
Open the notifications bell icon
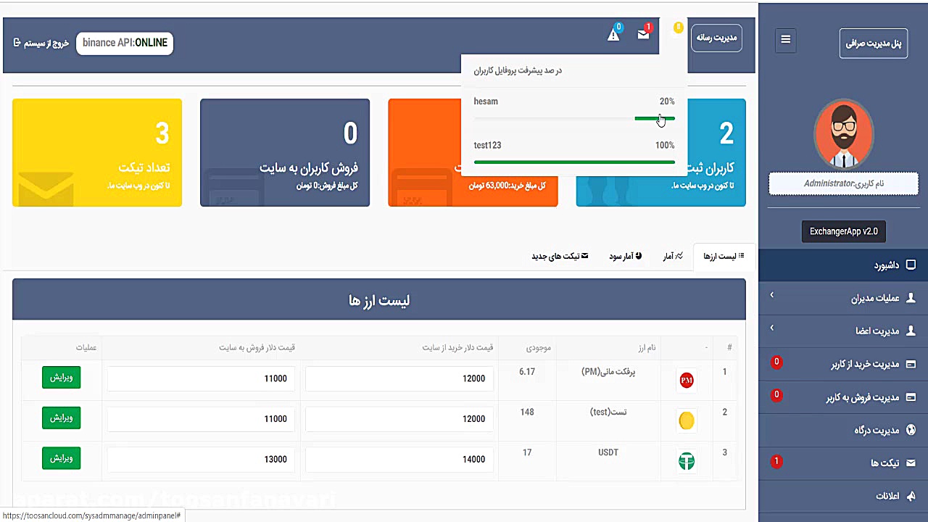(613, 34)
